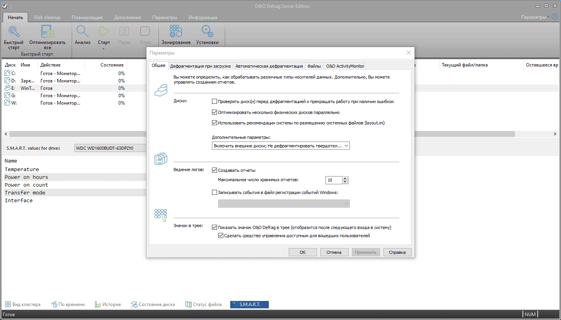Select the Temperature row
Viewport: 561px width, 320px height.
(75, 169)
